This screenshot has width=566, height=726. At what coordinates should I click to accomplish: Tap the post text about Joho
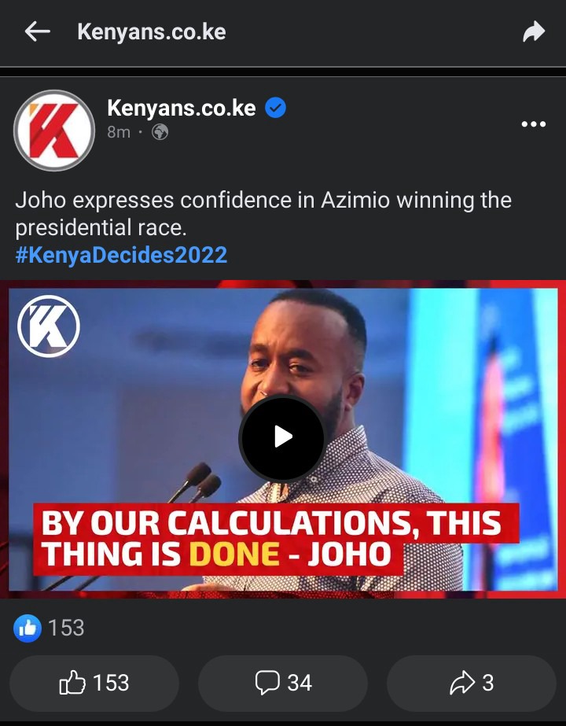[x=263, y=214]
